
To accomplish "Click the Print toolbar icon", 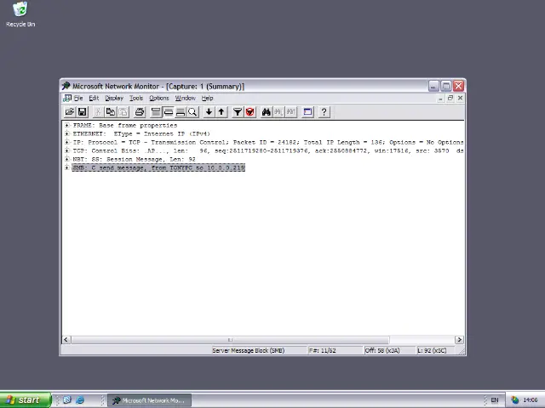I will [140, 111].
